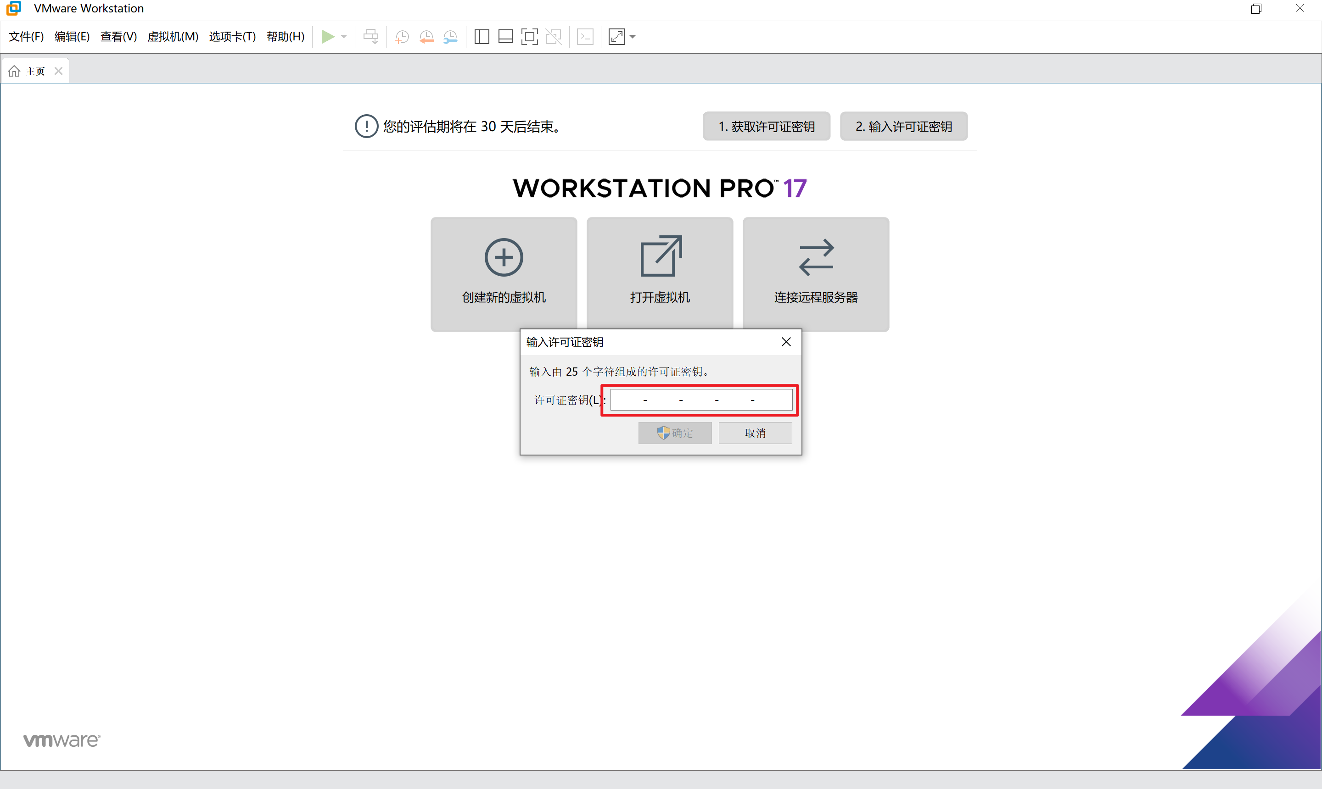
Task: Click the console view terminal icon
Action: tap(585, 37)
